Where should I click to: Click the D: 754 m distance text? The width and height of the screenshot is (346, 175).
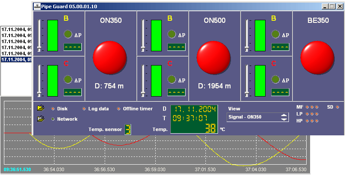109,86
